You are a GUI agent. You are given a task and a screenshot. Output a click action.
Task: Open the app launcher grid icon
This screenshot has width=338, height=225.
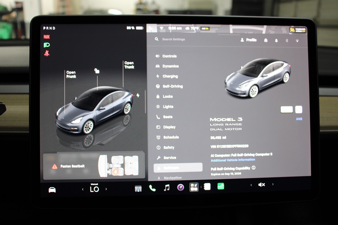pyautogui.click(x=194, y=187)
